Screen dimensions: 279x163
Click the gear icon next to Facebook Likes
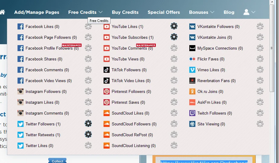(88, 26)
